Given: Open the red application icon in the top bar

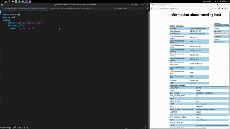Looking at the screenshot, I should pos(6,1).
